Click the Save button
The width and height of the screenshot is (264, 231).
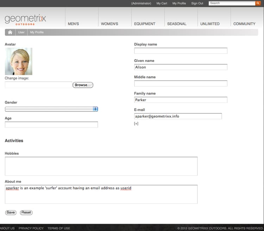click(x=11, y=212)
